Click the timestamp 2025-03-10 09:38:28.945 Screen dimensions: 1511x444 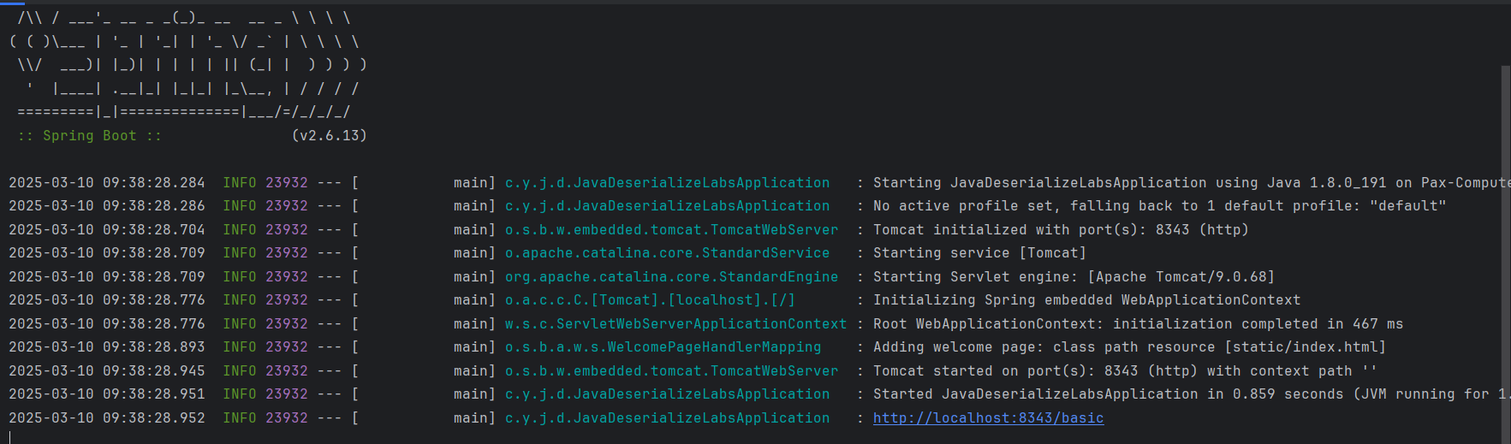point(107,371)
